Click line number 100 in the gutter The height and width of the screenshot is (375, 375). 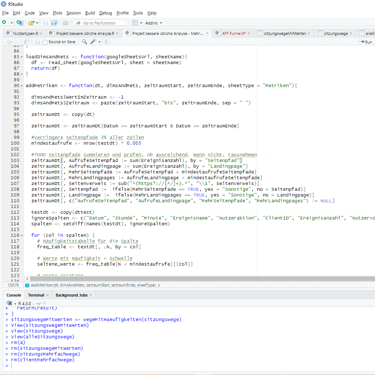[15, 143]
